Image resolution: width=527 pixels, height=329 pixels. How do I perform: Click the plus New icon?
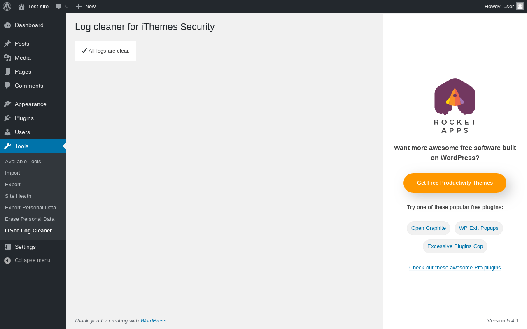pos(79,7)
